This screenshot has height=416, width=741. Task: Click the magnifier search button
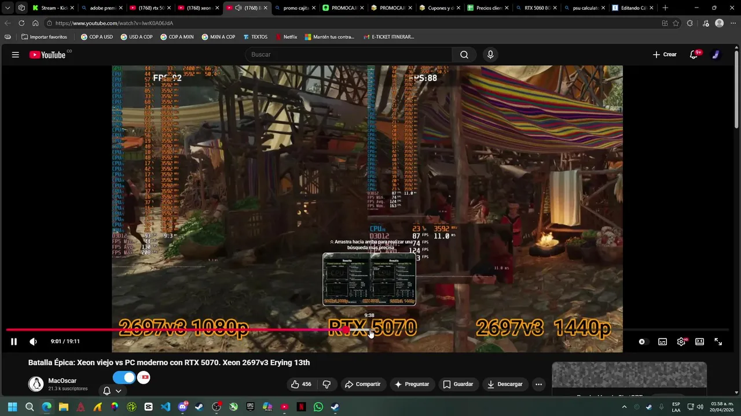464,54
